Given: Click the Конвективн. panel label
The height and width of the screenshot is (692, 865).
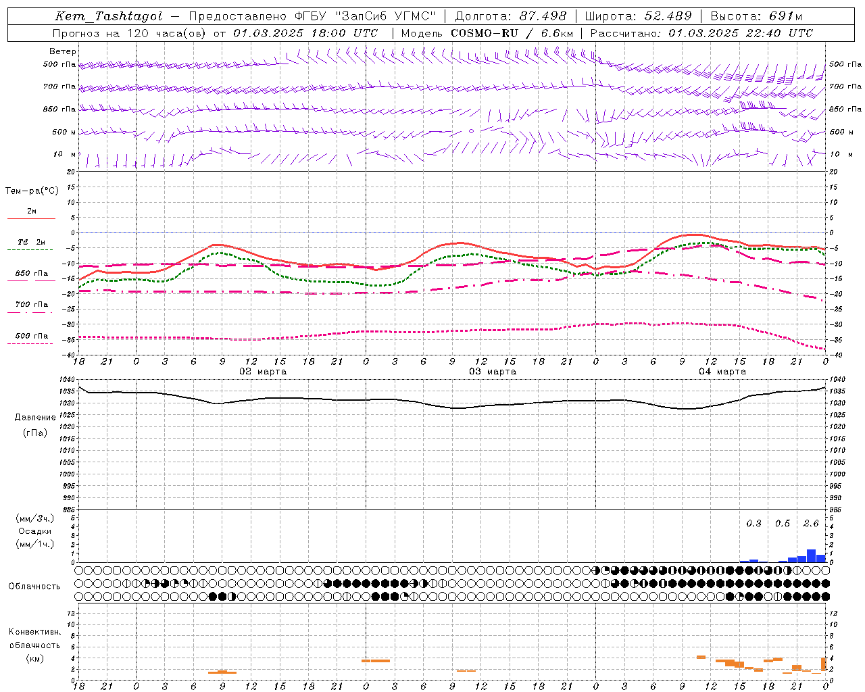Looking at the screenshot, I should pyautogui.click(x=34, y=632).
